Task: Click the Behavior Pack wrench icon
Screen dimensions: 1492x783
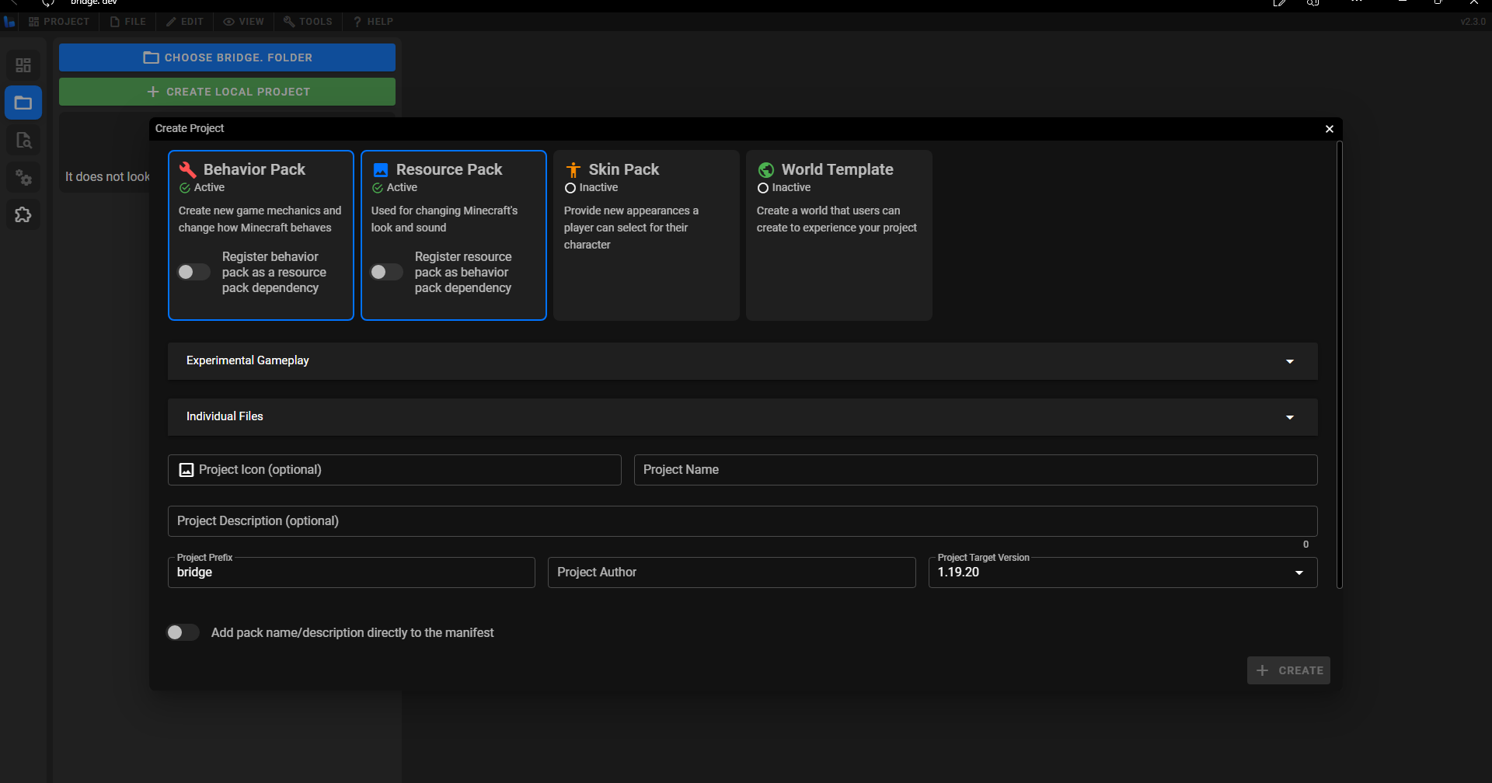Action: point(187,169)
